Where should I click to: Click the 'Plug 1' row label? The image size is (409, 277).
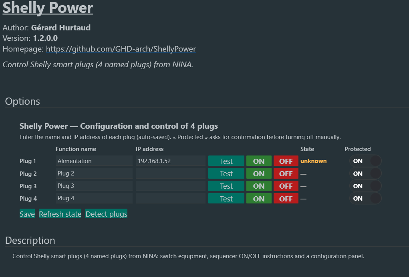click(x=28, y=161)
